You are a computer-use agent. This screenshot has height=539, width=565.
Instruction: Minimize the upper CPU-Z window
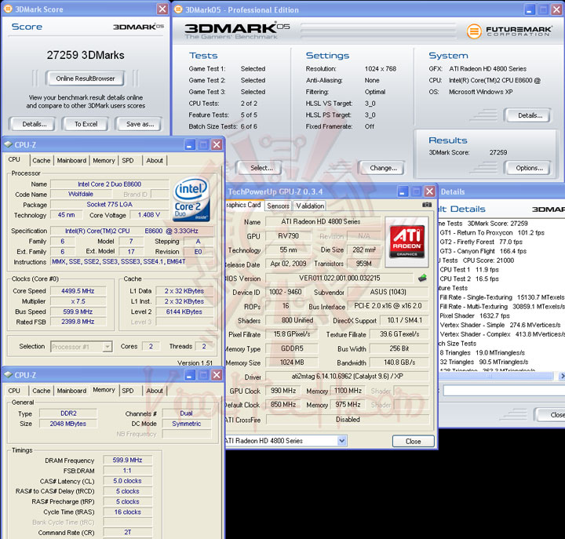pos(190,145)
